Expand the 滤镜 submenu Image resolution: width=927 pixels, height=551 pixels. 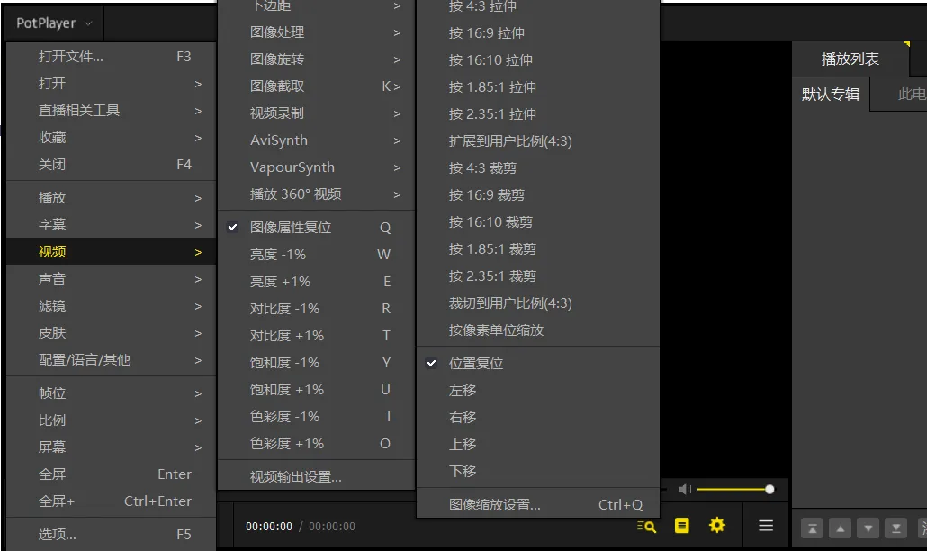coord(111,306)
